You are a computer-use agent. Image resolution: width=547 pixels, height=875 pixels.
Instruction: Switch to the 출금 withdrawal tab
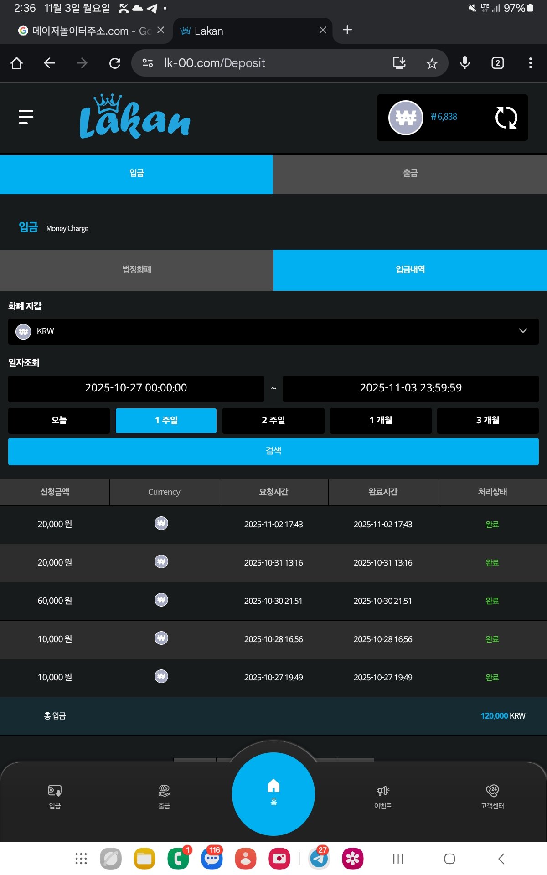pyautogui.click(x=410, y=174)
